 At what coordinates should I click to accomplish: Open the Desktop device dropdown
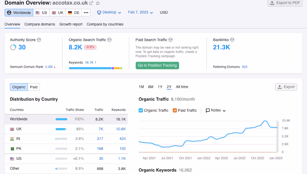tap(109, 12)
